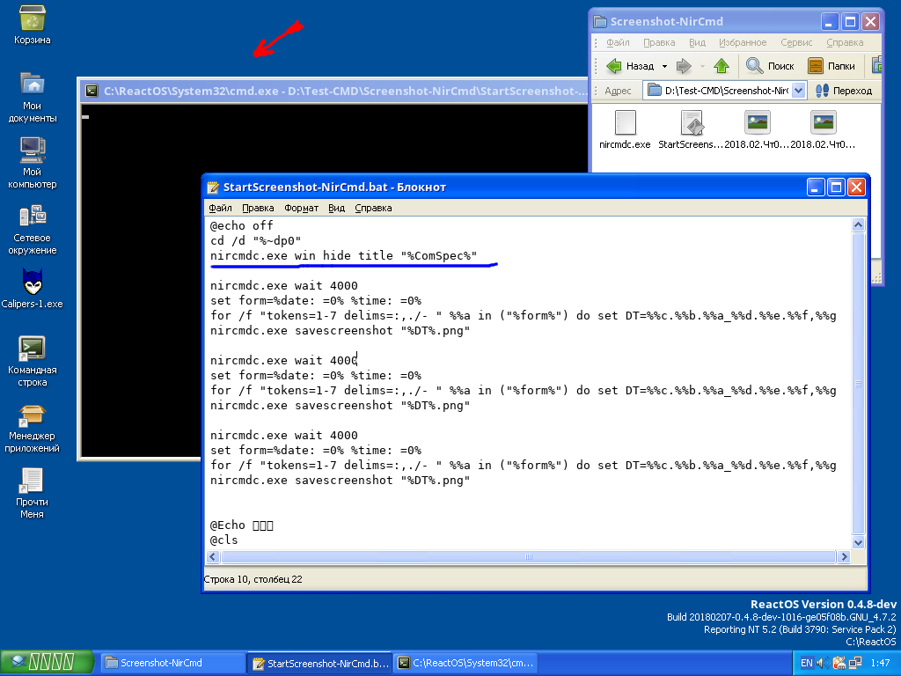This screenshot has width=901, height=676.
Task: Expand the address bar path dropdown
Action: [x=798, y=90]
